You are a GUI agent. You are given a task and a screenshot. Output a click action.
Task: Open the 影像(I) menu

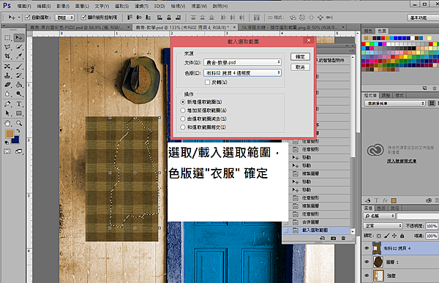[63, 6]
